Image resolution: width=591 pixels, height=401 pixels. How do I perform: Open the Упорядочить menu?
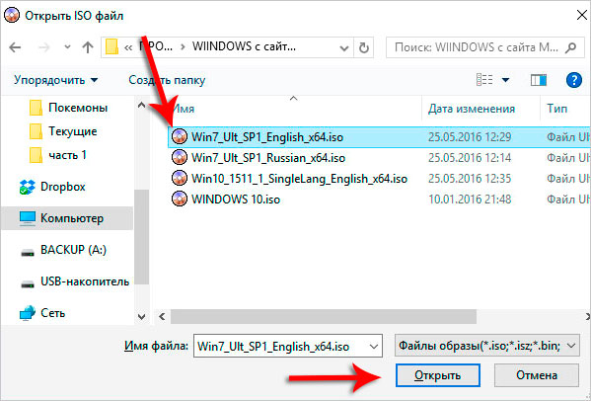(x=56, y=80)
